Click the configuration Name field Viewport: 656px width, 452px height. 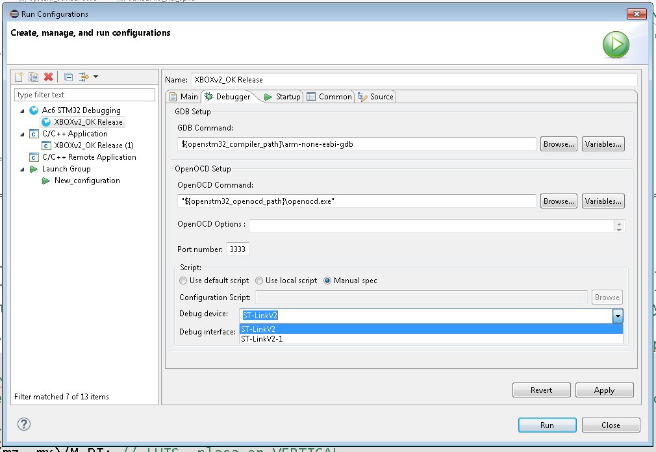(414, 79)
